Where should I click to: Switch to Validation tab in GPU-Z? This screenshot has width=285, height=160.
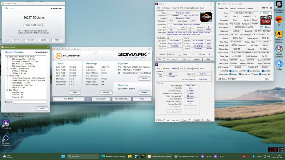tap(250, 9)
